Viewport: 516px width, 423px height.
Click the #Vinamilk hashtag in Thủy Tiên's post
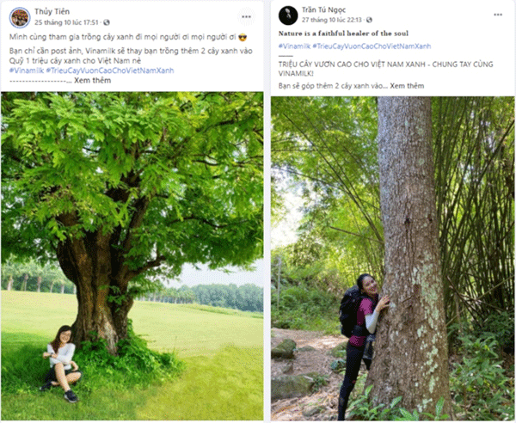pyautogui.click(x=27, y=70)
